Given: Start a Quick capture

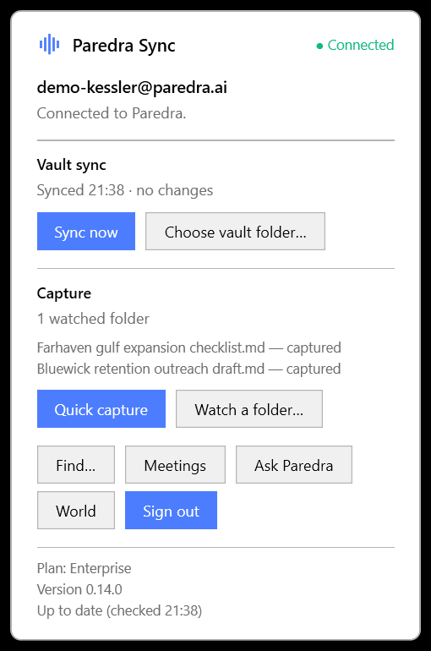Looking at the screenshot, I should point(101,408).
